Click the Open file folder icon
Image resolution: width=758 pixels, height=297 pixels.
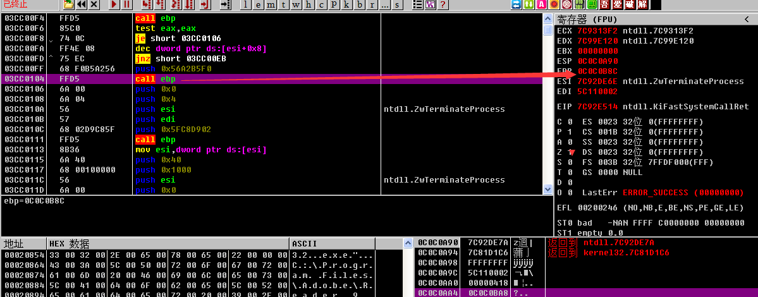[x=68, y=5]
